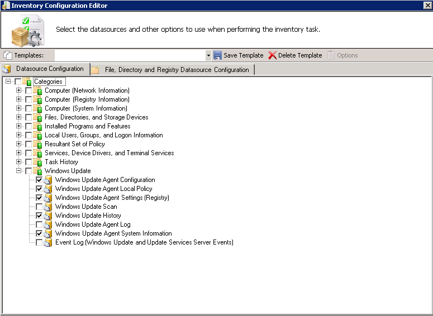Click the Computer (Registry Information) folder icon

click(37, 99)
